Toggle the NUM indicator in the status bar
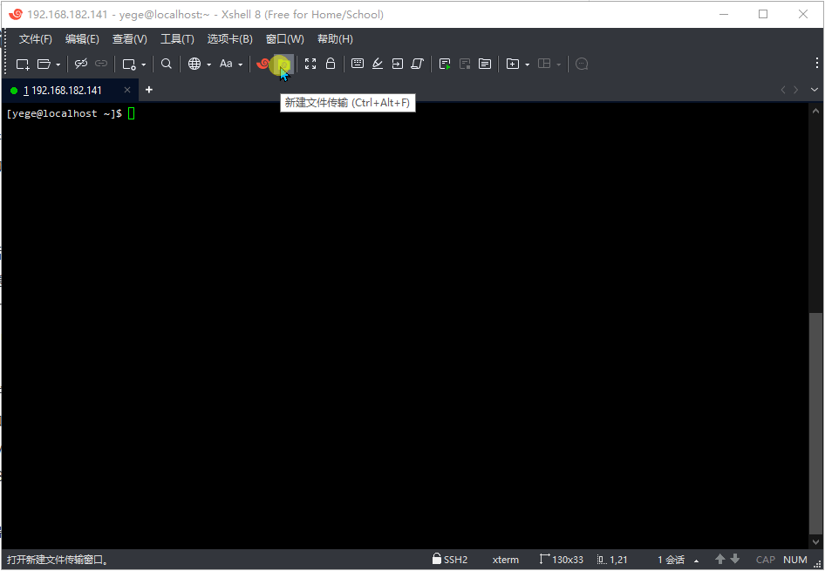 pyautogui.click(x=794, y=559)
